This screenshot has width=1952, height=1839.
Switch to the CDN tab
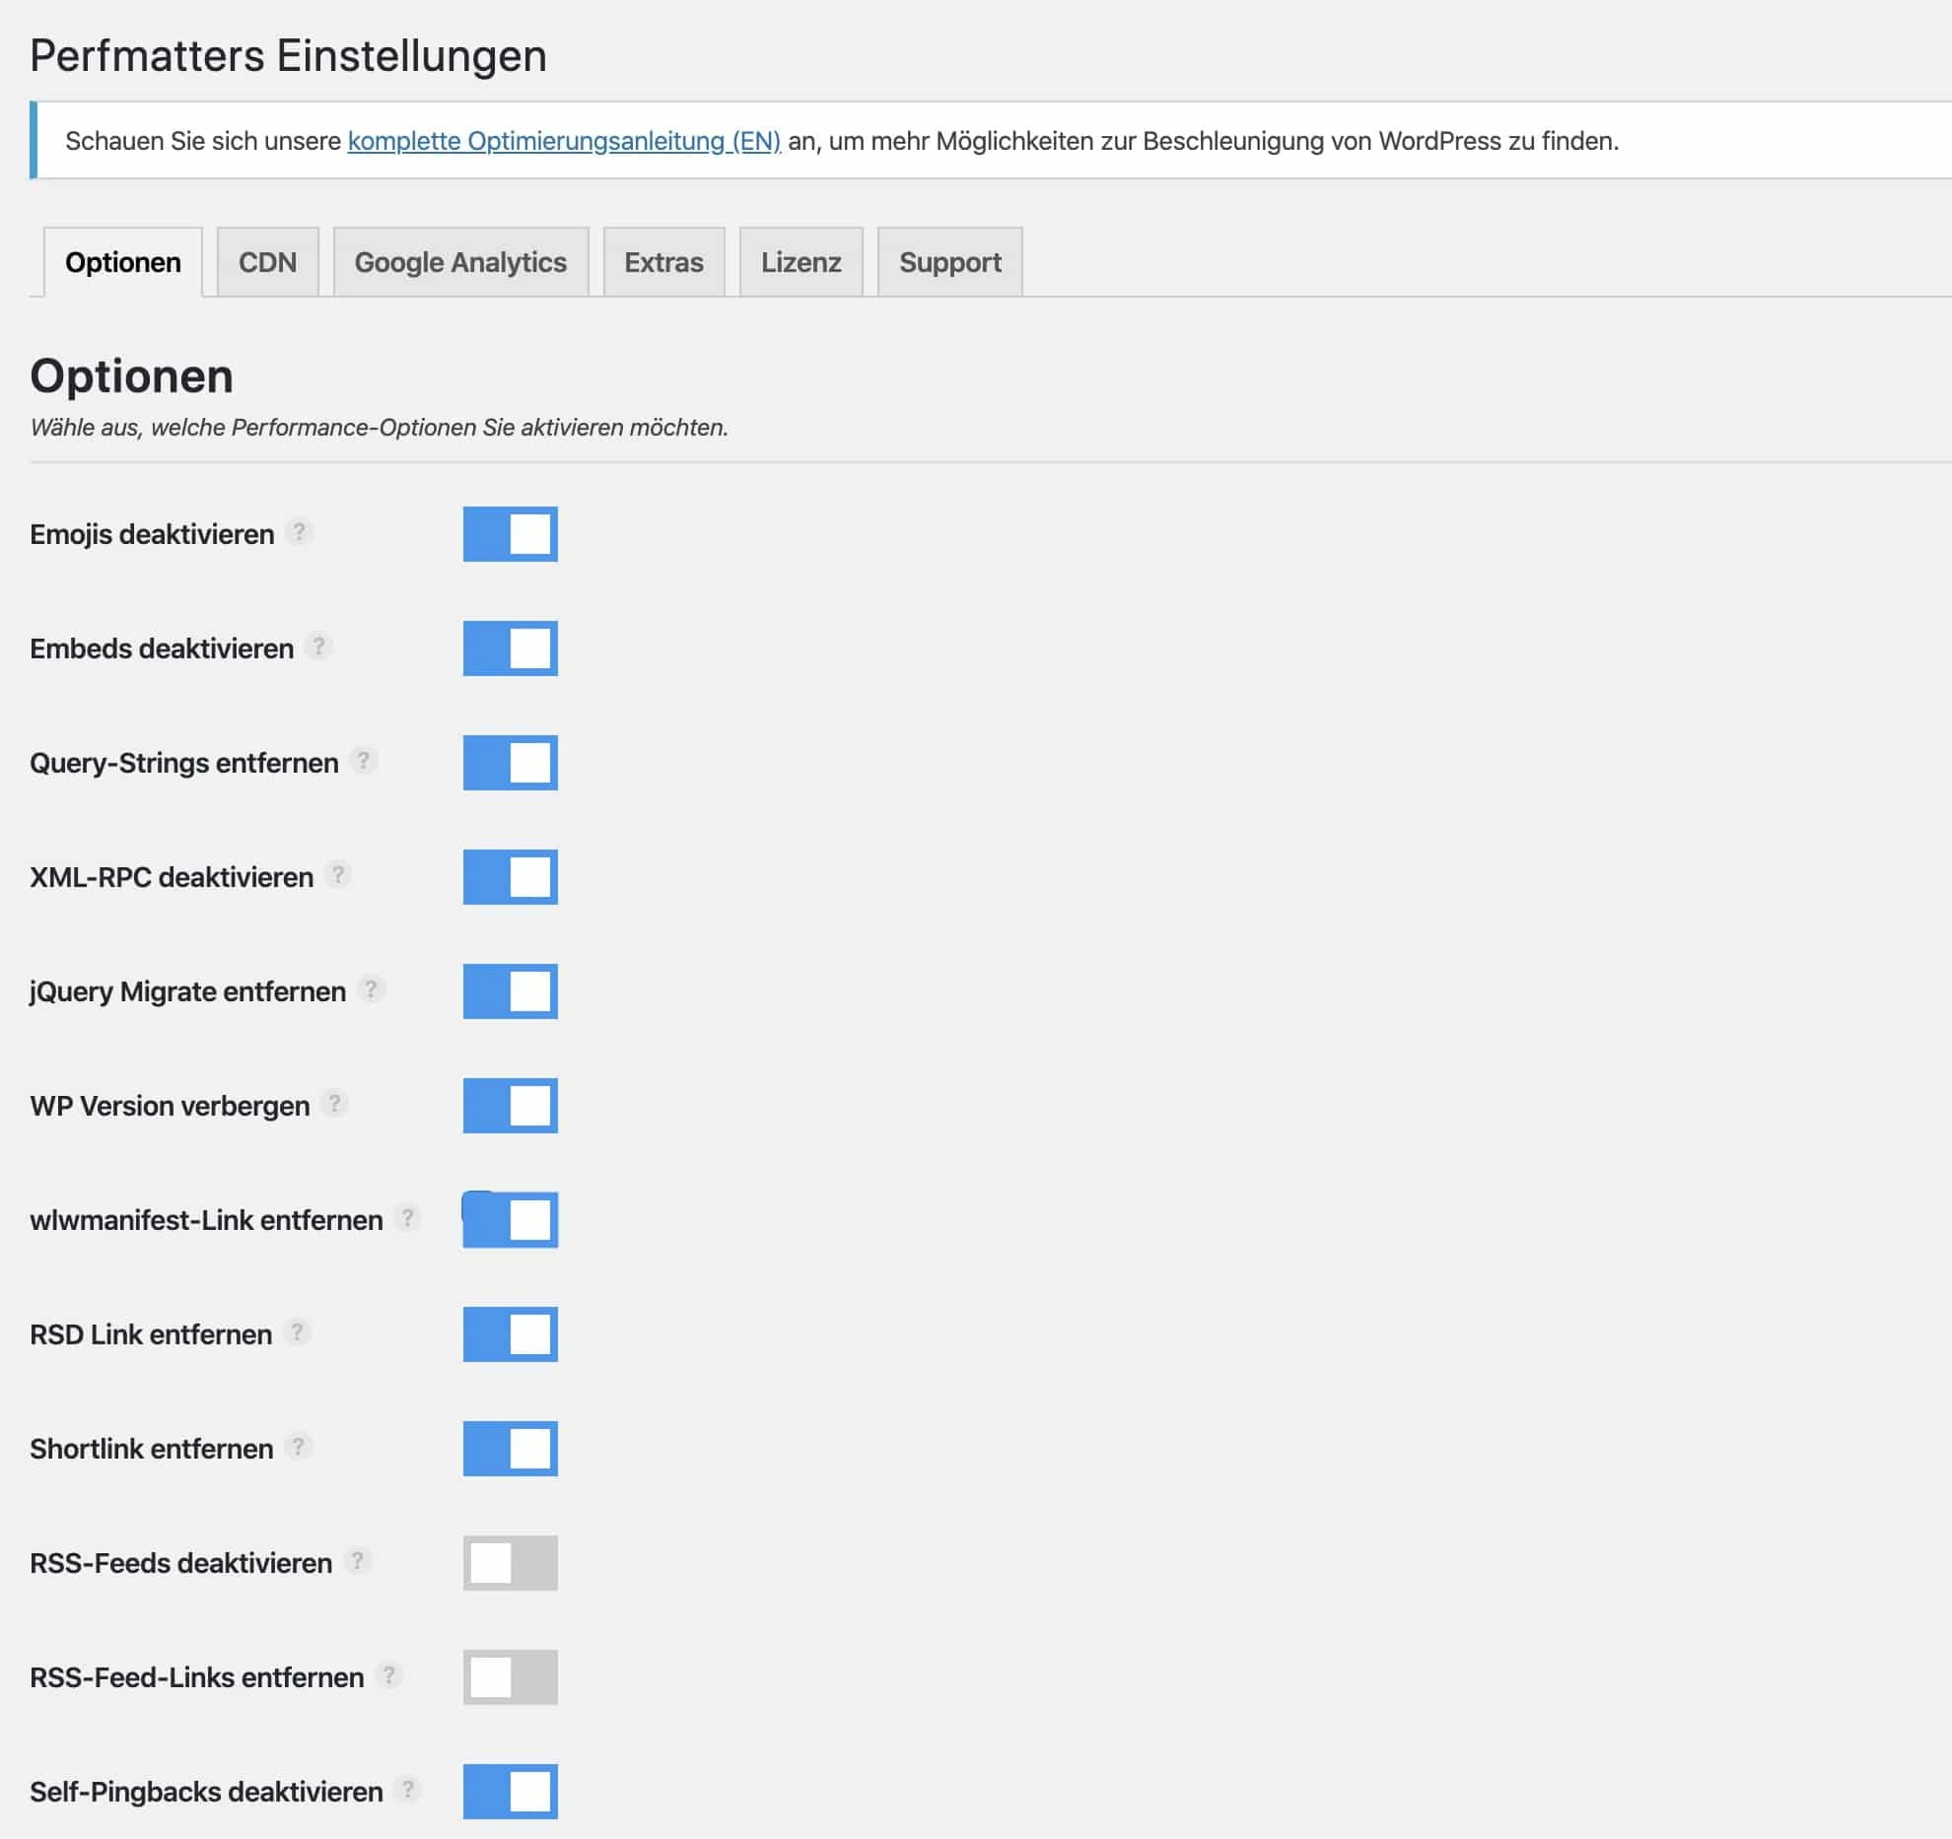(x=268, y=262)
